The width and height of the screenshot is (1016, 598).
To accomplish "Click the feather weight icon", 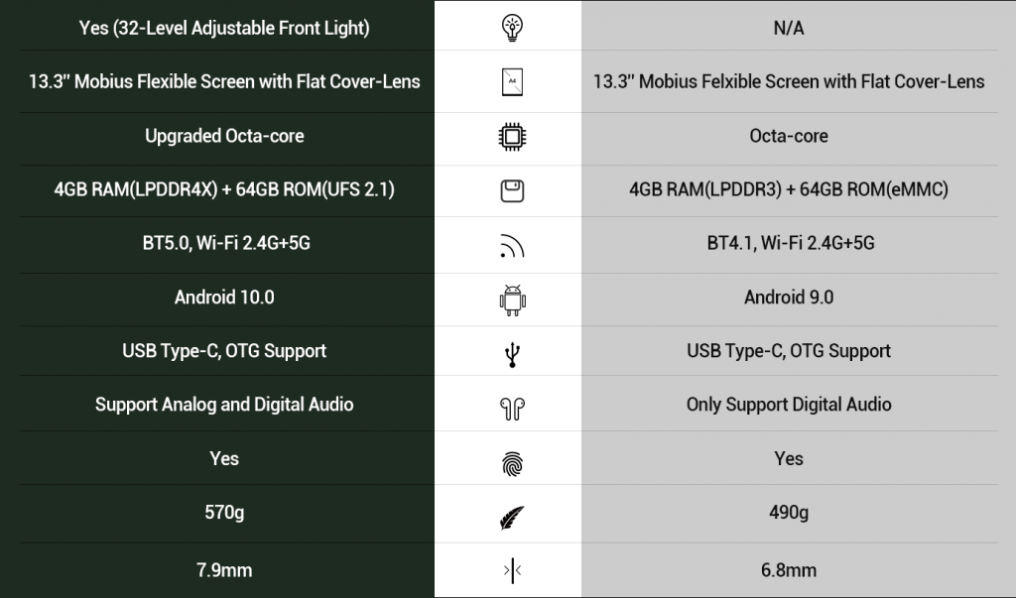I will pos(512,518).
